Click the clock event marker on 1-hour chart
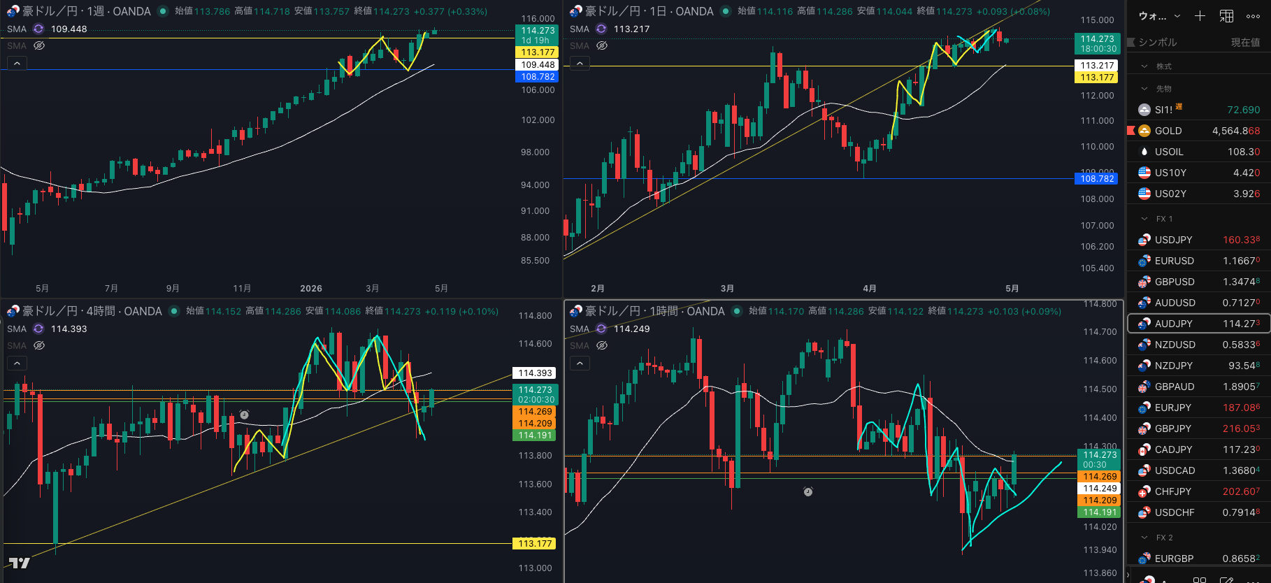 pos(808,492)
